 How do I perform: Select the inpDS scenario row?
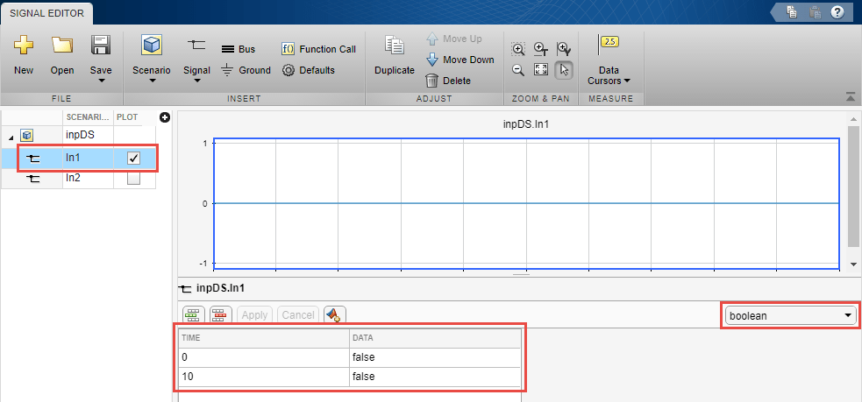click(79, 135)
